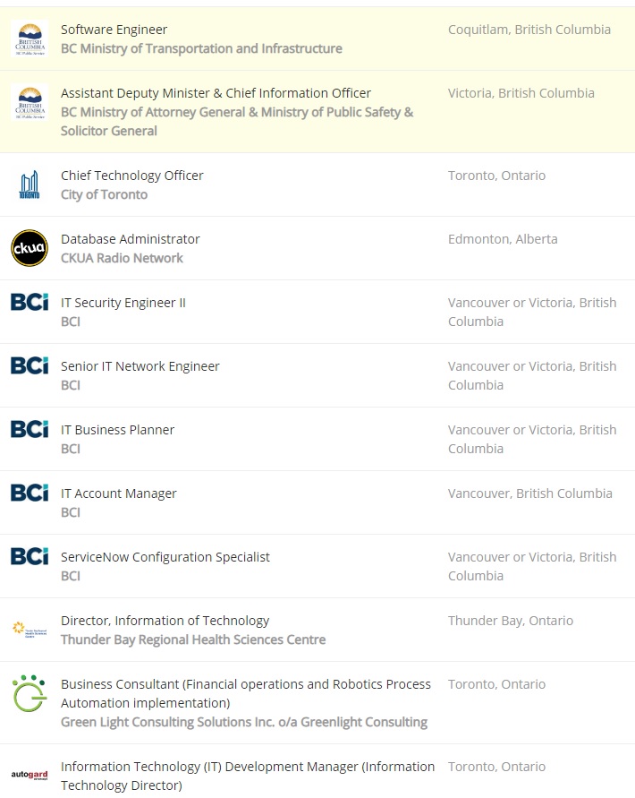
Task: Open the Chief Technology Officer listing
Action: point(131,176)
